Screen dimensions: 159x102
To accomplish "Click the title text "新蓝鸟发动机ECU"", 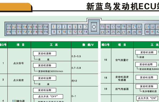I will 123,6.
